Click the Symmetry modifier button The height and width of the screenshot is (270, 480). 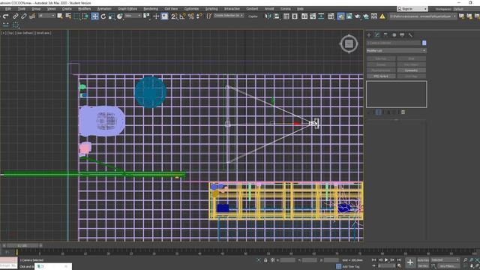tap(411, 70)
